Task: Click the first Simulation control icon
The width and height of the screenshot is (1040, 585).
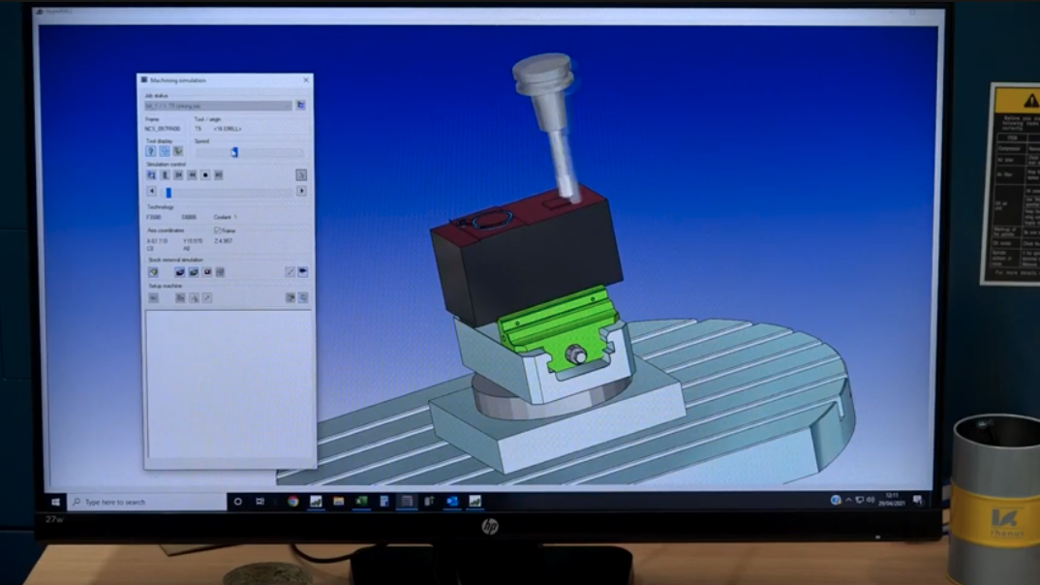Action: click(151, 175)
